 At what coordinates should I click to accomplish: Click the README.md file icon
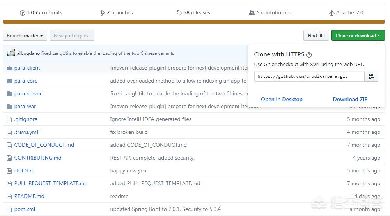click(9, 197)
